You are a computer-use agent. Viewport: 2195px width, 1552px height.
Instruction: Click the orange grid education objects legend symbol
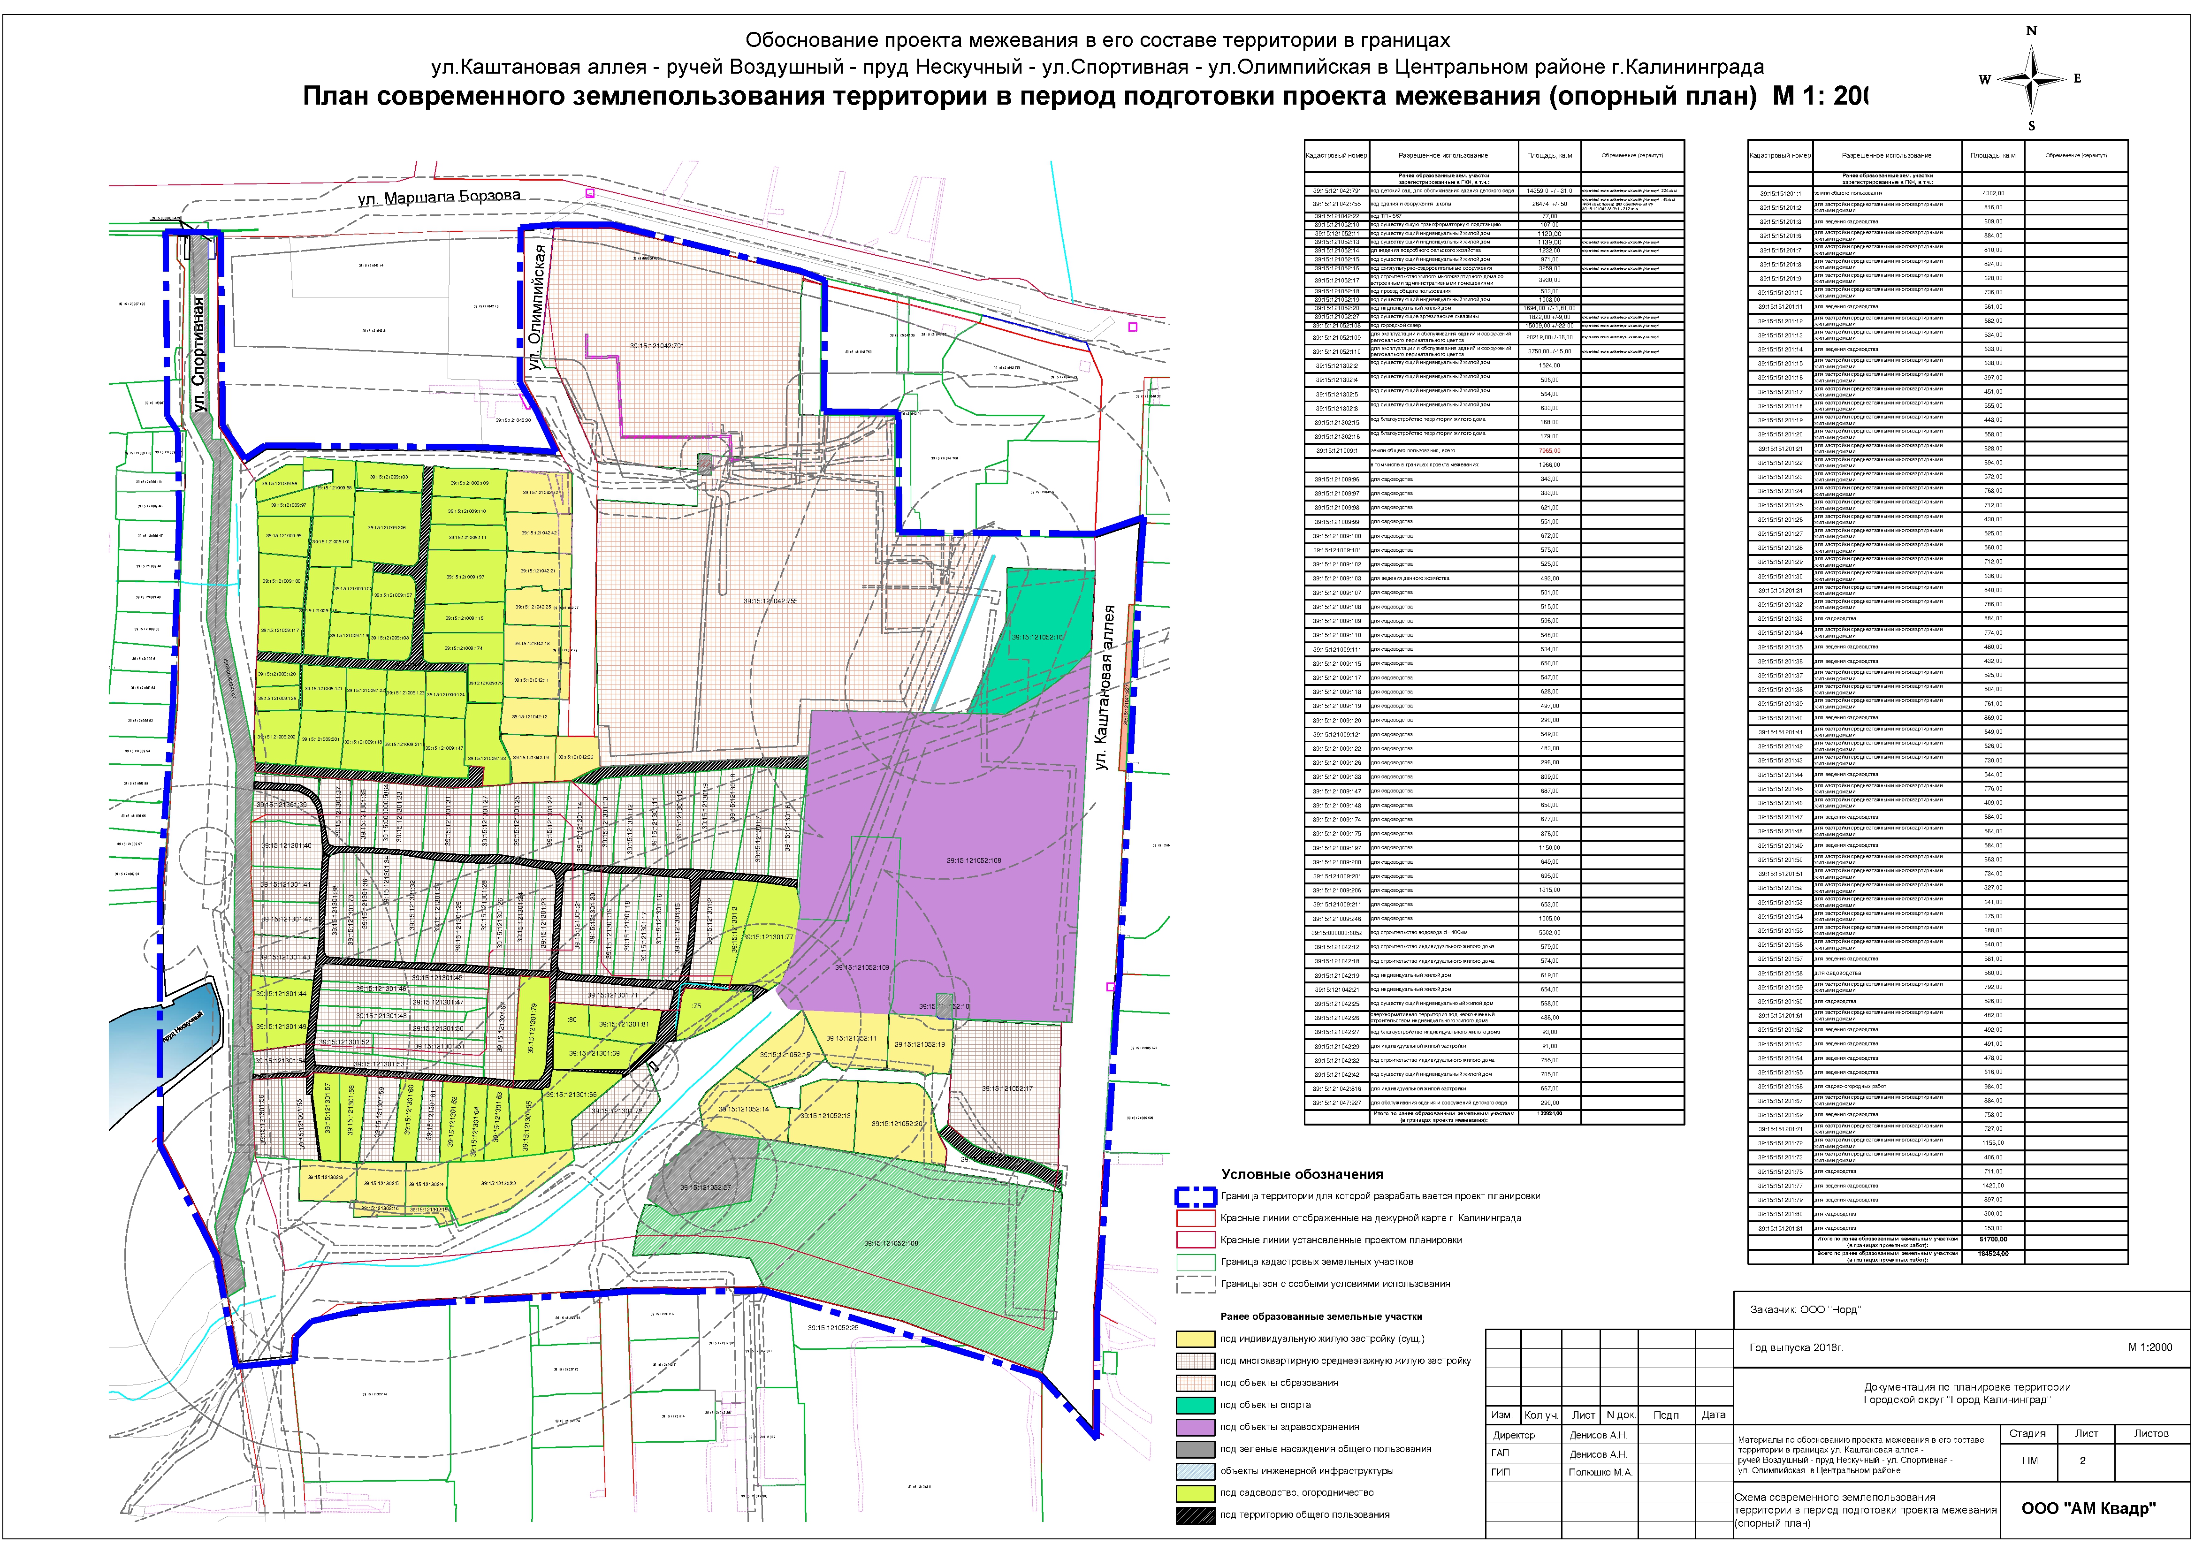coord(1195,1383)
